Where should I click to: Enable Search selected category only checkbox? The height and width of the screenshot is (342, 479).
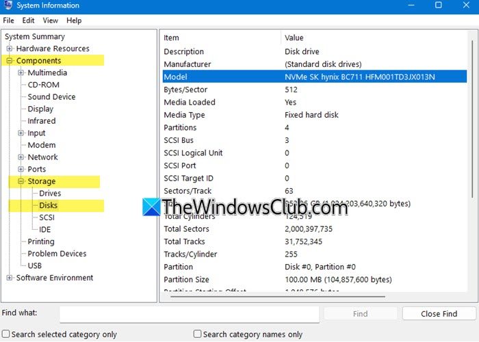(x=6, y=334)
